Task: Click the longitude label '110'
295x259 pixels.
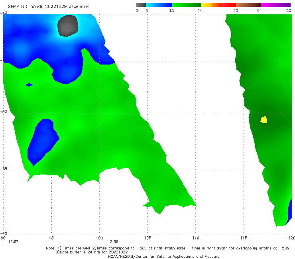Action: pos(196,238)
